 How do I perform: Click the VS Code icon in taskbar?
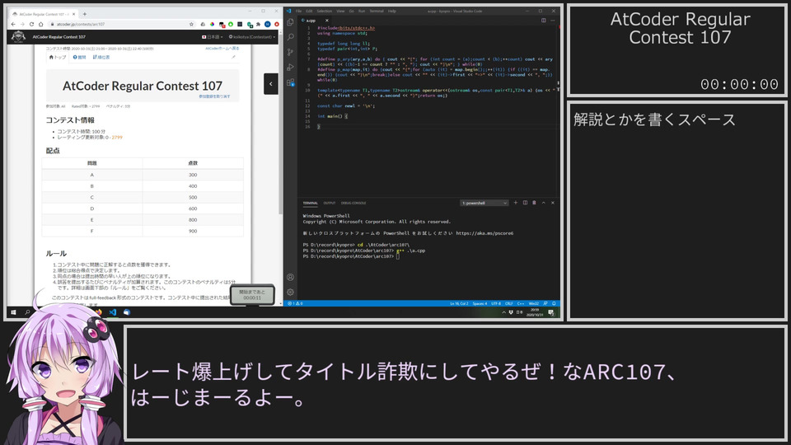113,312
